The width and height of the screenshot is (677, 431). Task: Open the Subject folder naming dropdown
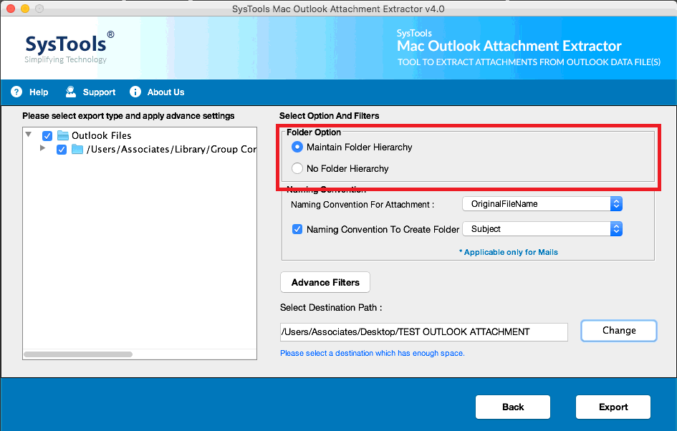tap(542, 228)
